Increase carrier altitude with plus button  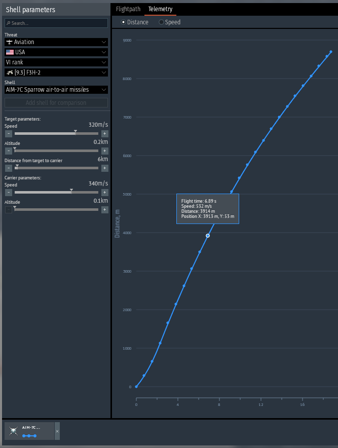click(104, 210)
